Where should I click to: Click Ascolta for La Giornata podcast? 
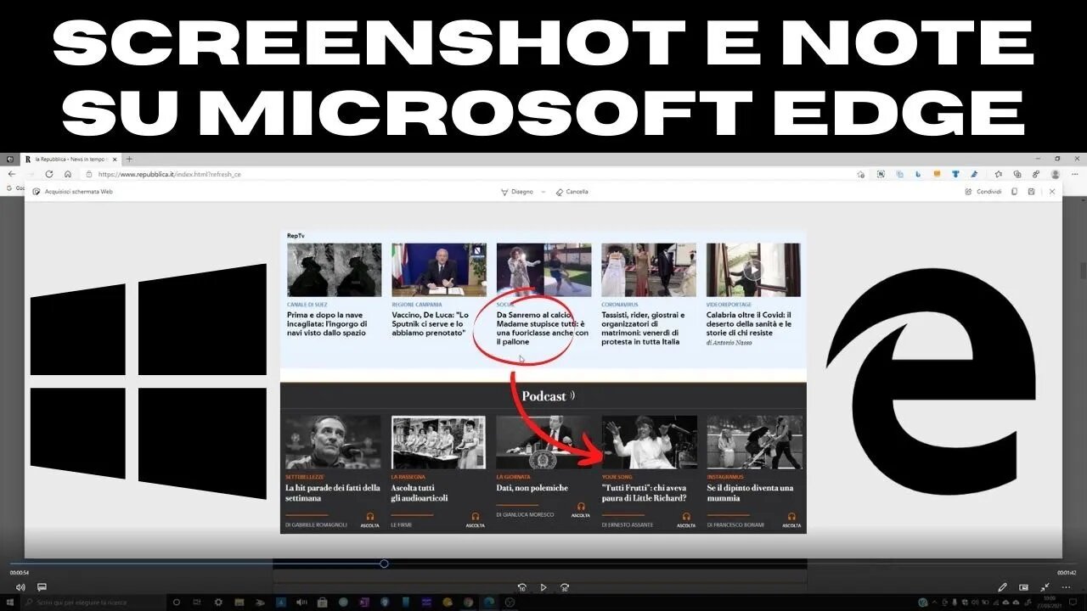click(581, 510)
